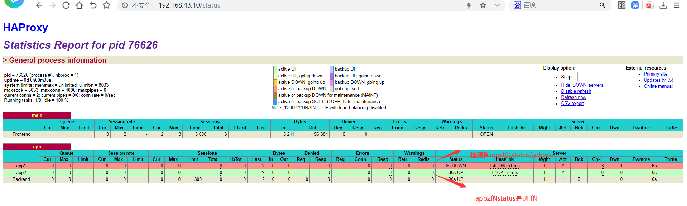Click '6s DOWN' status cell
The width and height of the screenshot is (687, 206).
tap(456, 166)
